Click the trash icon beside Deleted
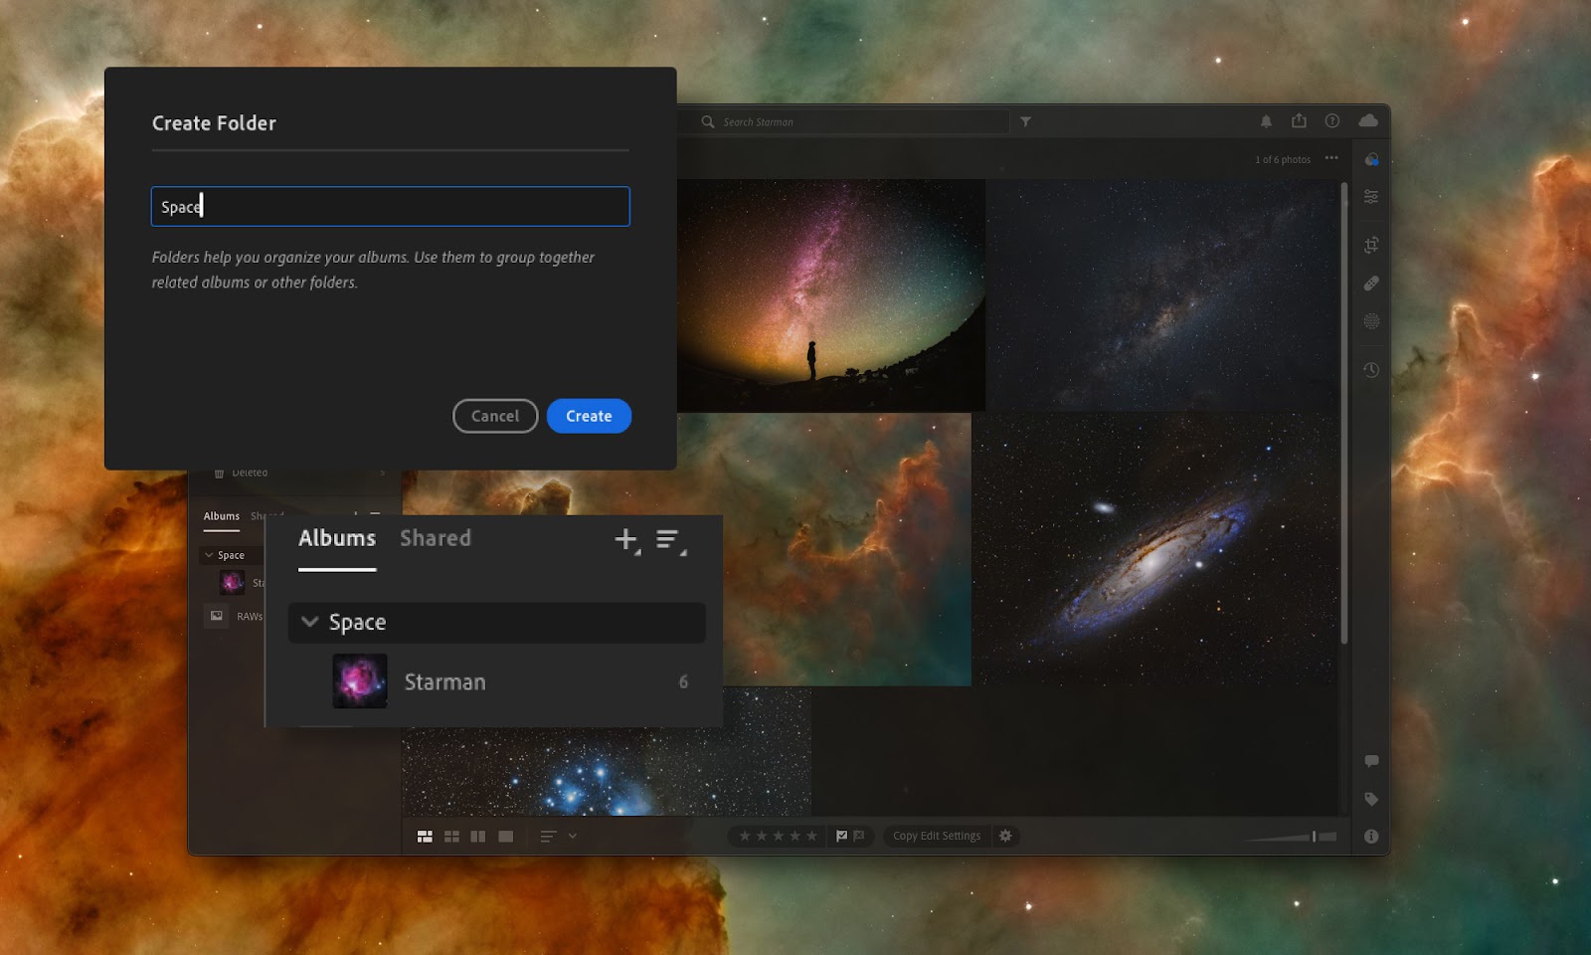The image size is (1591, 955). 219,474
